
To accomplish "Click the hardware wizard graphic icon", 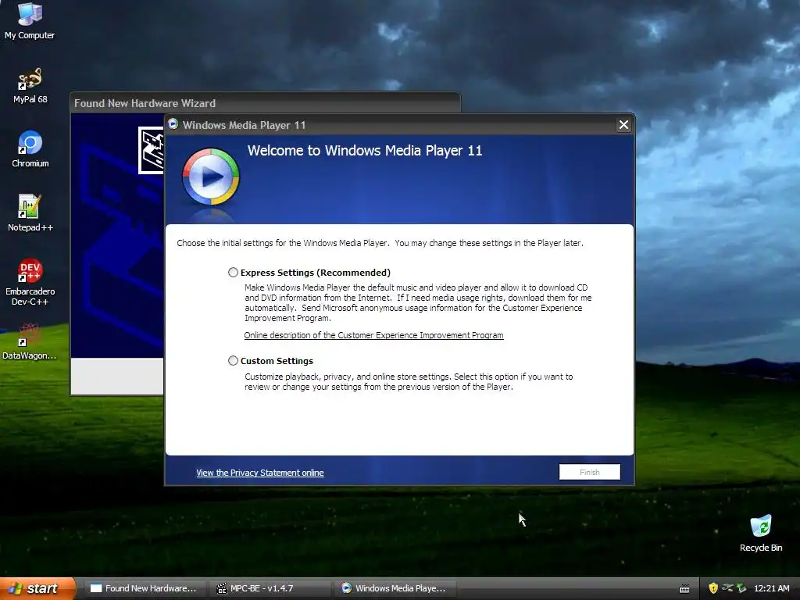I will pos(151,150).
